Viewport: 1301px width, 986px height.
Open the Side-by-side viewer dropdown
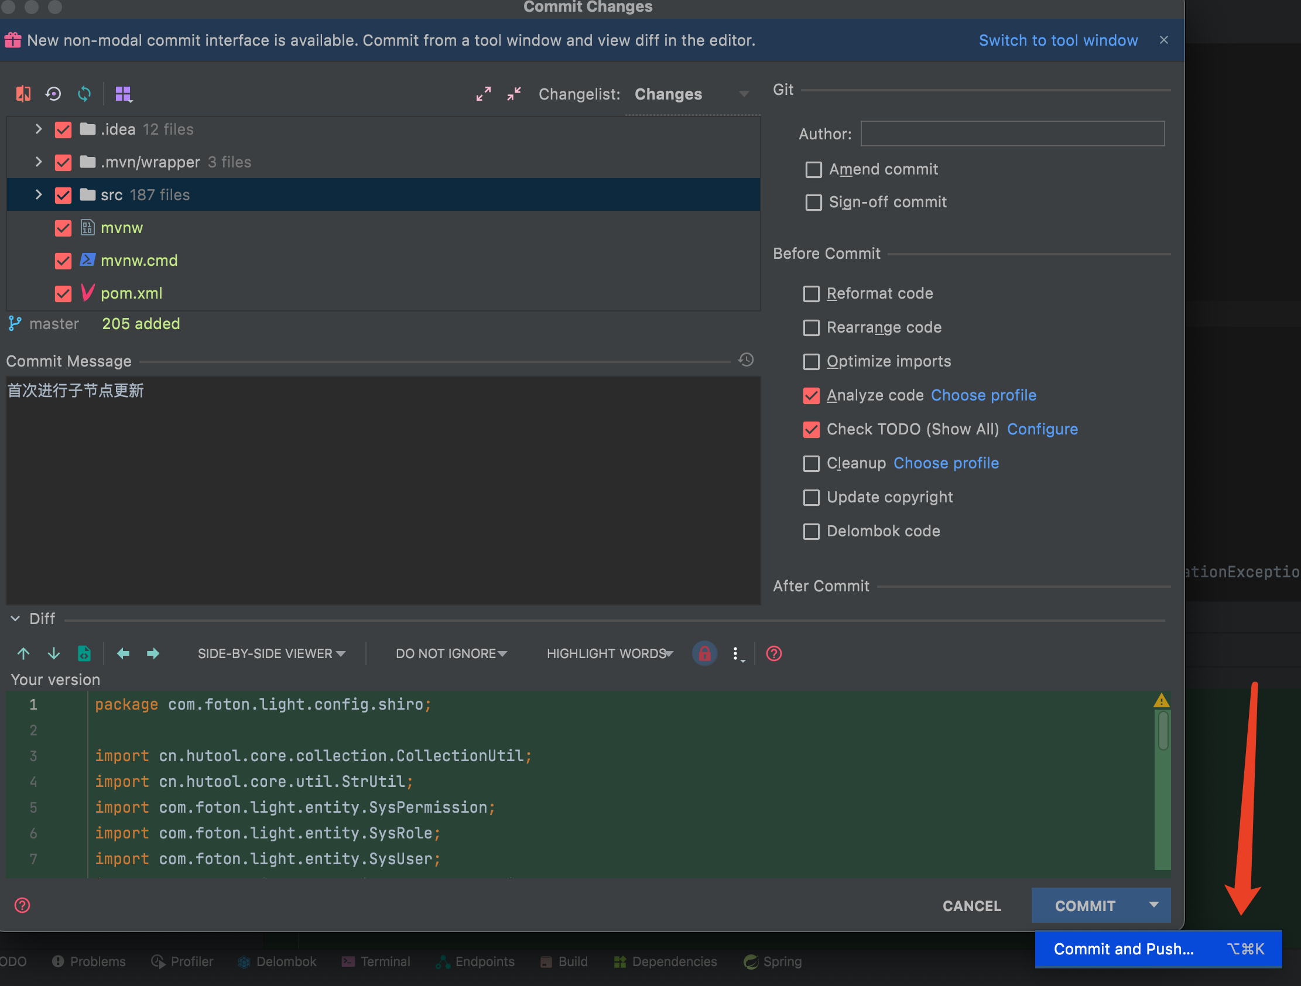271,653
